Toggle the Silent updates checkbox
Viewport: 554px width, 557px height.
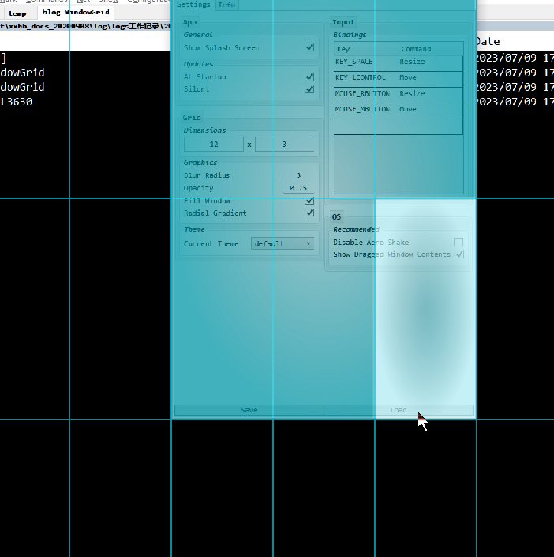[x=309, y=89]
